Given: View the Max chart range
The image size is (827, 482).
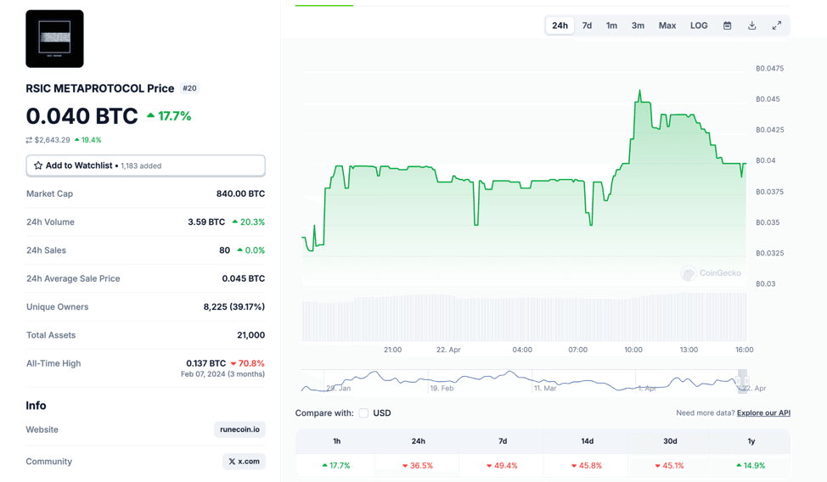Looking at the screenshot, I should coord(667,25).
